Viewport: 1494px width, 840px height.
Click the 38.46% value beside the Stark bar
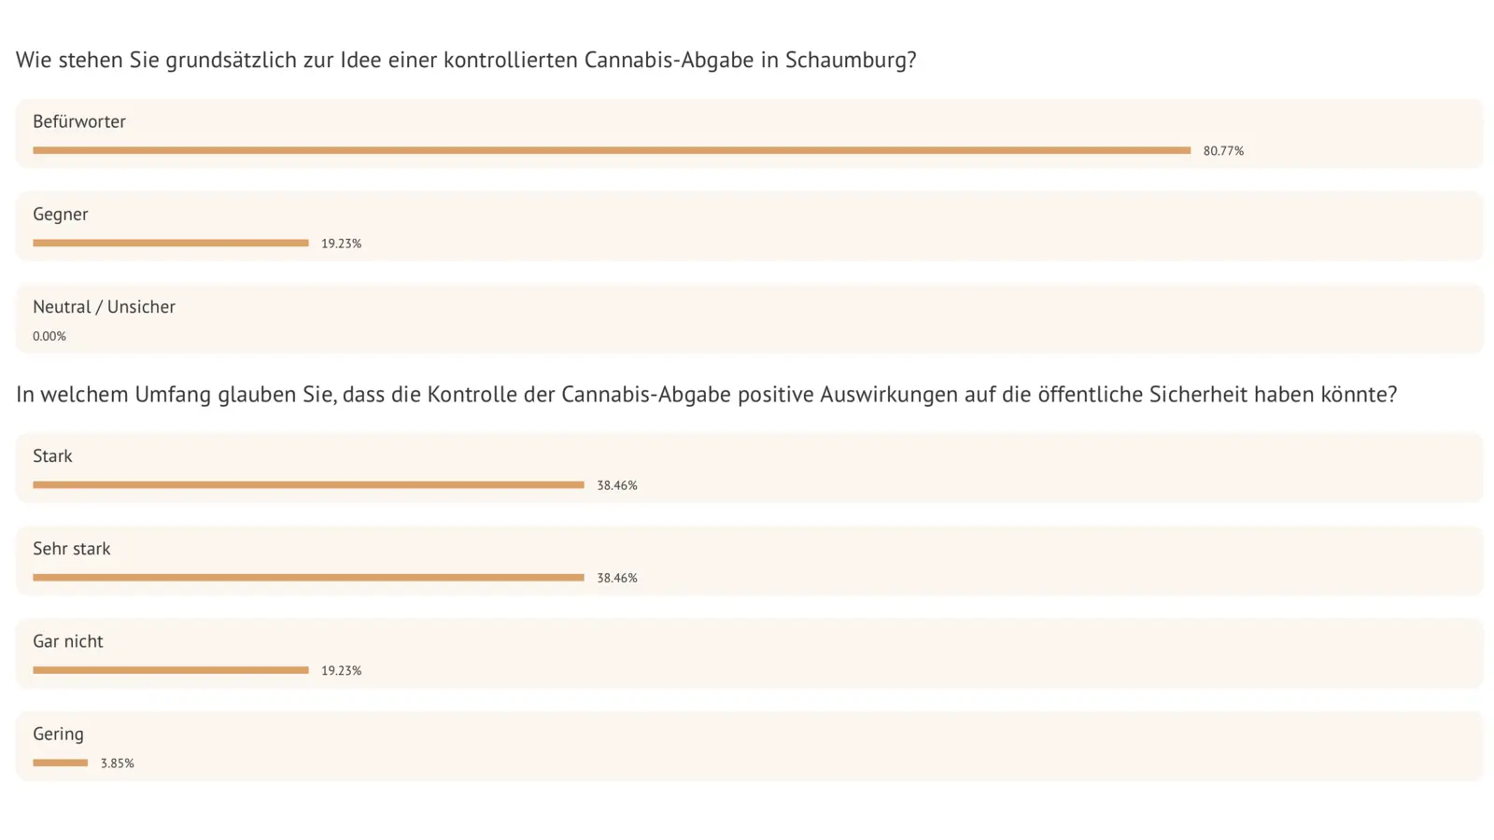[617, 485]
